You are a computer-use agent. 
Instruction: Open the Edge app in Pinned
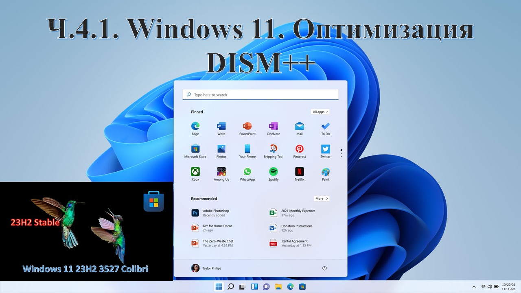(x=195, y=129)
